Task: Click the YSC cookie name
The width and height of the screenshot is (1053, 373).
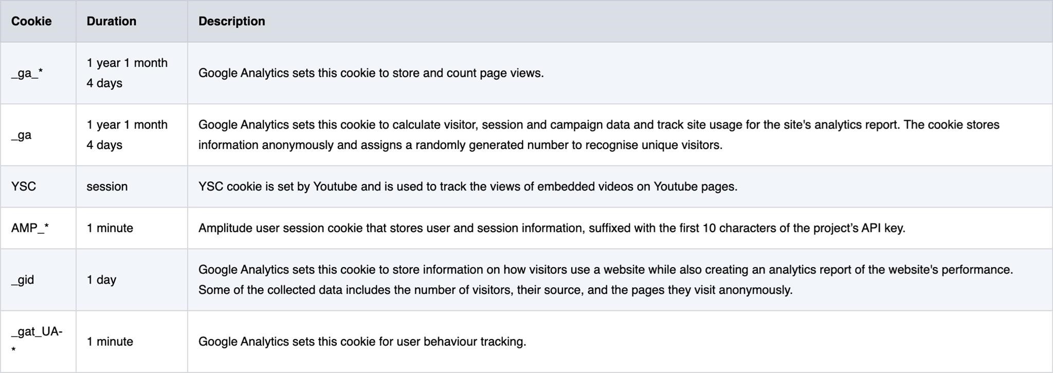Action: [24, 186]
